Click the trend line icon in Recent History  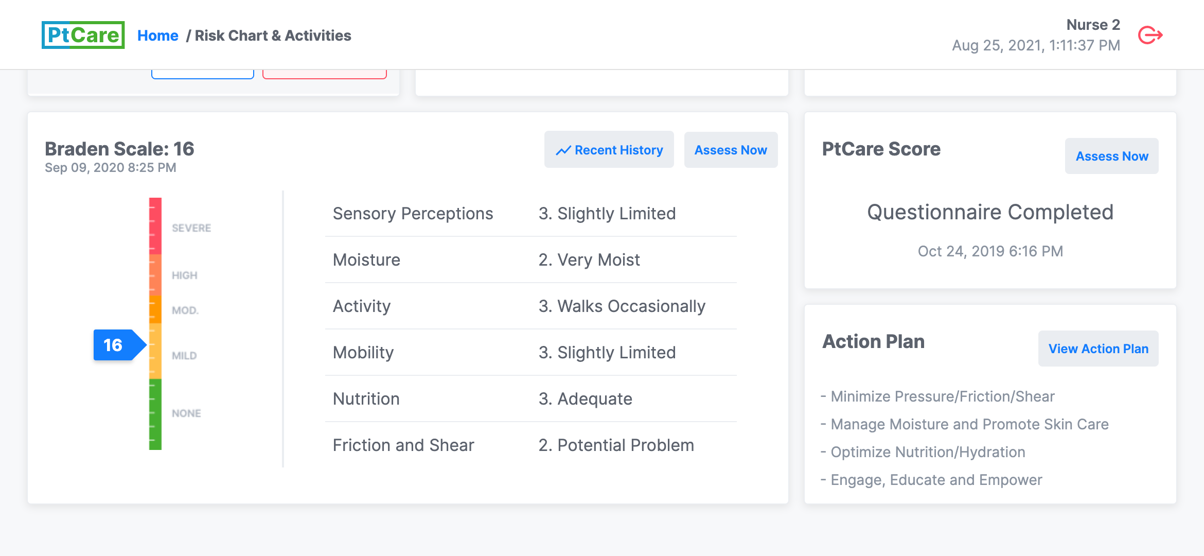[x=563, y=150]
